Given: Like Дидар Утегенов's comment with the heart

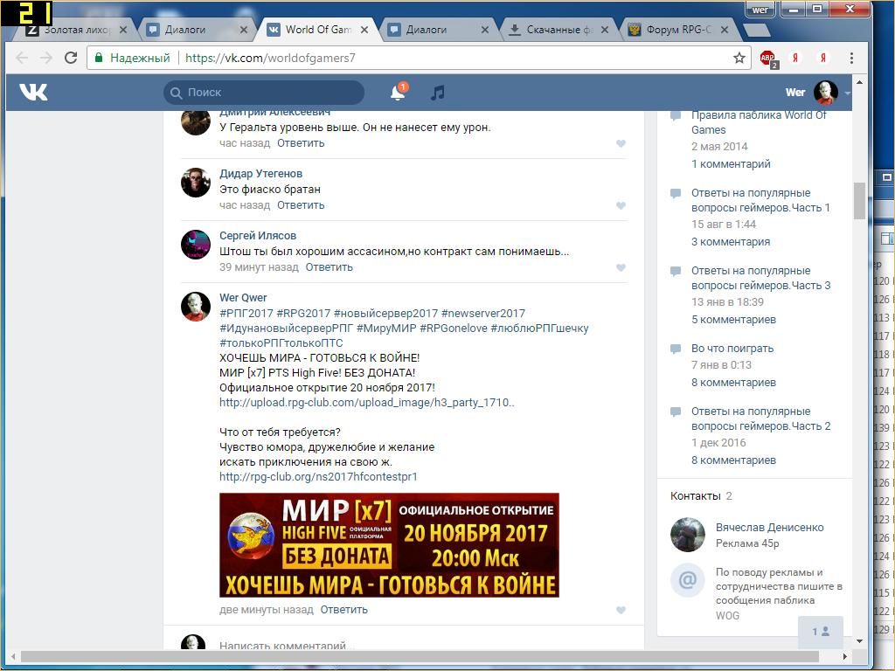Looking at the screenshot, I should (621, 205).
